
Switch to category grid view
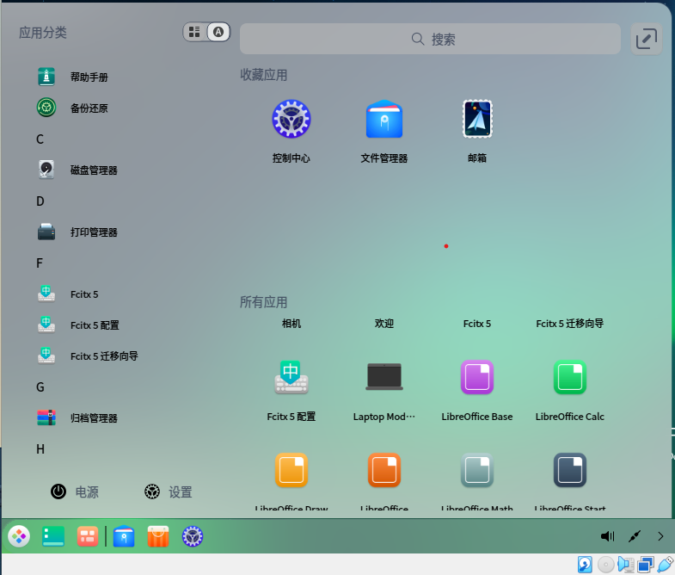(194, 32)
